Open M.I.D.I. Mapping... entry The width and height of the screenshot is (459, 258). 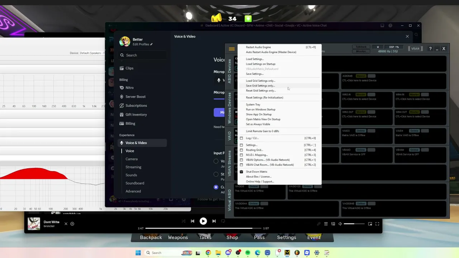[257, 155]
